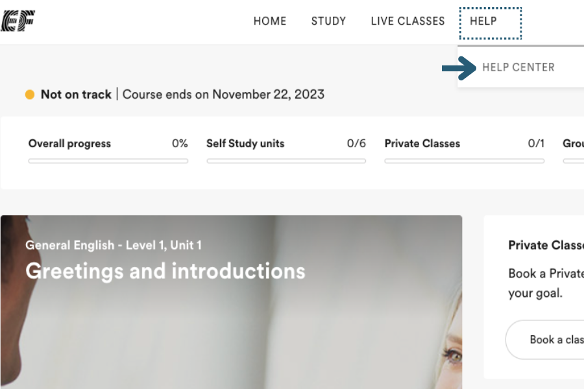The width and height of the screenshot is (584, 389).
Task: Click the course end date text
Action: tap(223, 95)
